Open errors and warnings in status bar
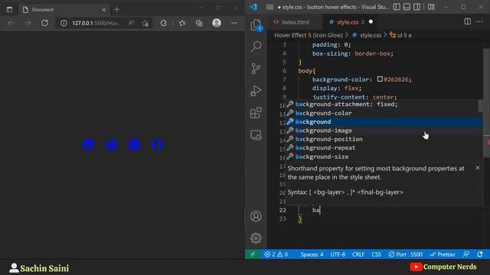This screenshot has width=490, height=275. [276, 254]
